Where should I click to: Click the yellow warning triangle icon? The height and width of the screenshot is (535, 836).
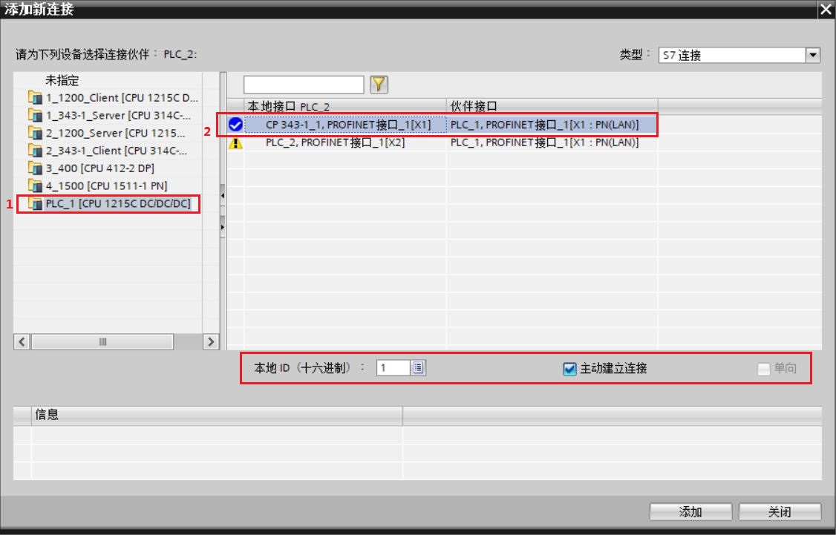[235, 142]
